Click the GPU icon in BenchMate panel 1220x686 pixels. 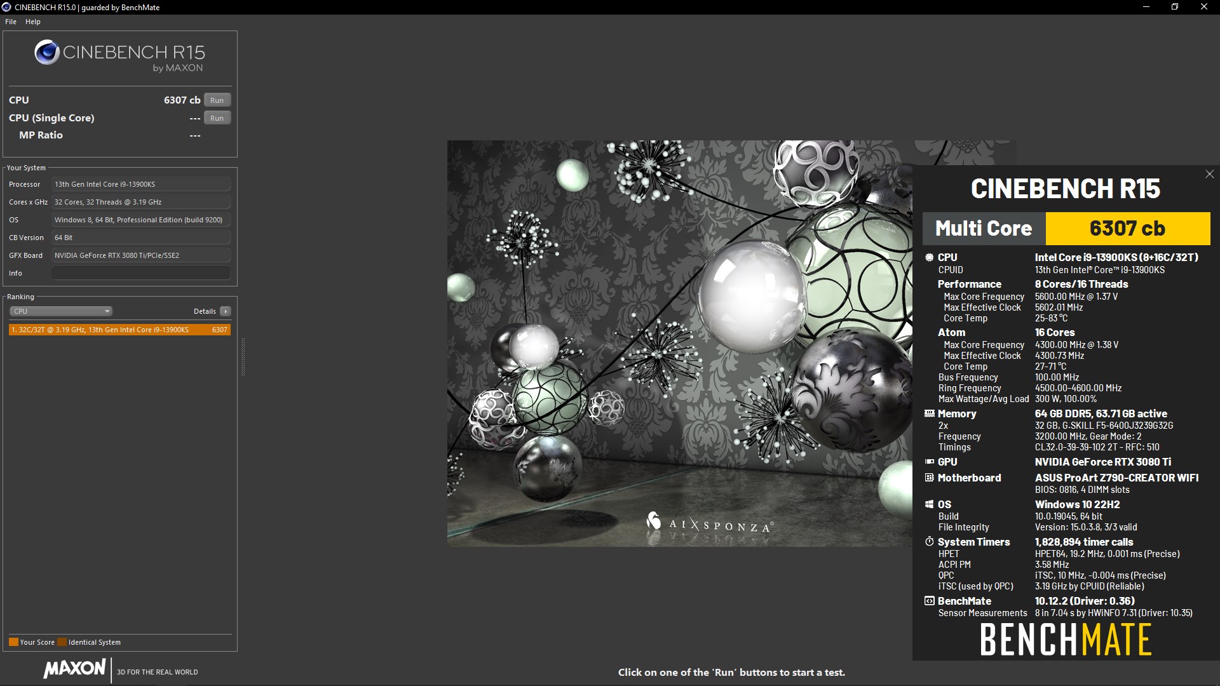[x=929, y=462]
